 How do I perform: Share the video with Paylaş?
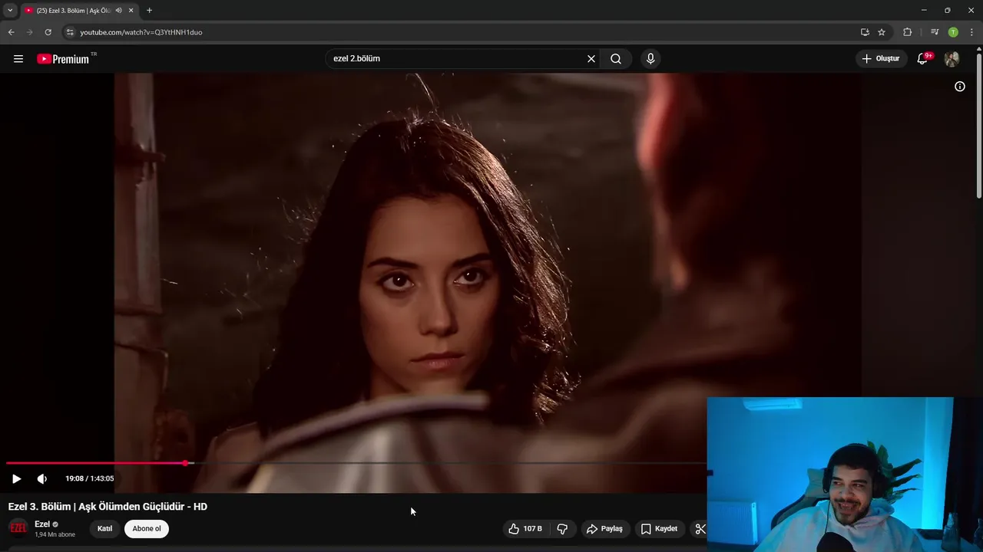click(x=604, y=528)
